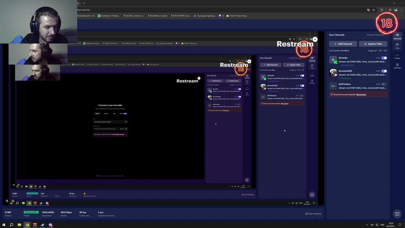Viewport: 405px width, 228px height.
Task: Open the Dashboard / Stream bookmark
Action: 109,16
